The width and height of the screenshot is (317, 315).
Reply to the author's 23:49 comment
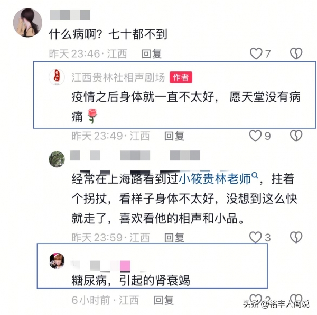tap(174, 136)
